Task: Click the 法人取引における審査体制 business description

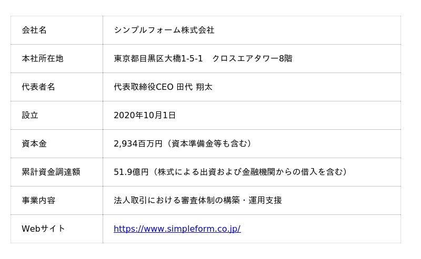Action: pos(168,201)
